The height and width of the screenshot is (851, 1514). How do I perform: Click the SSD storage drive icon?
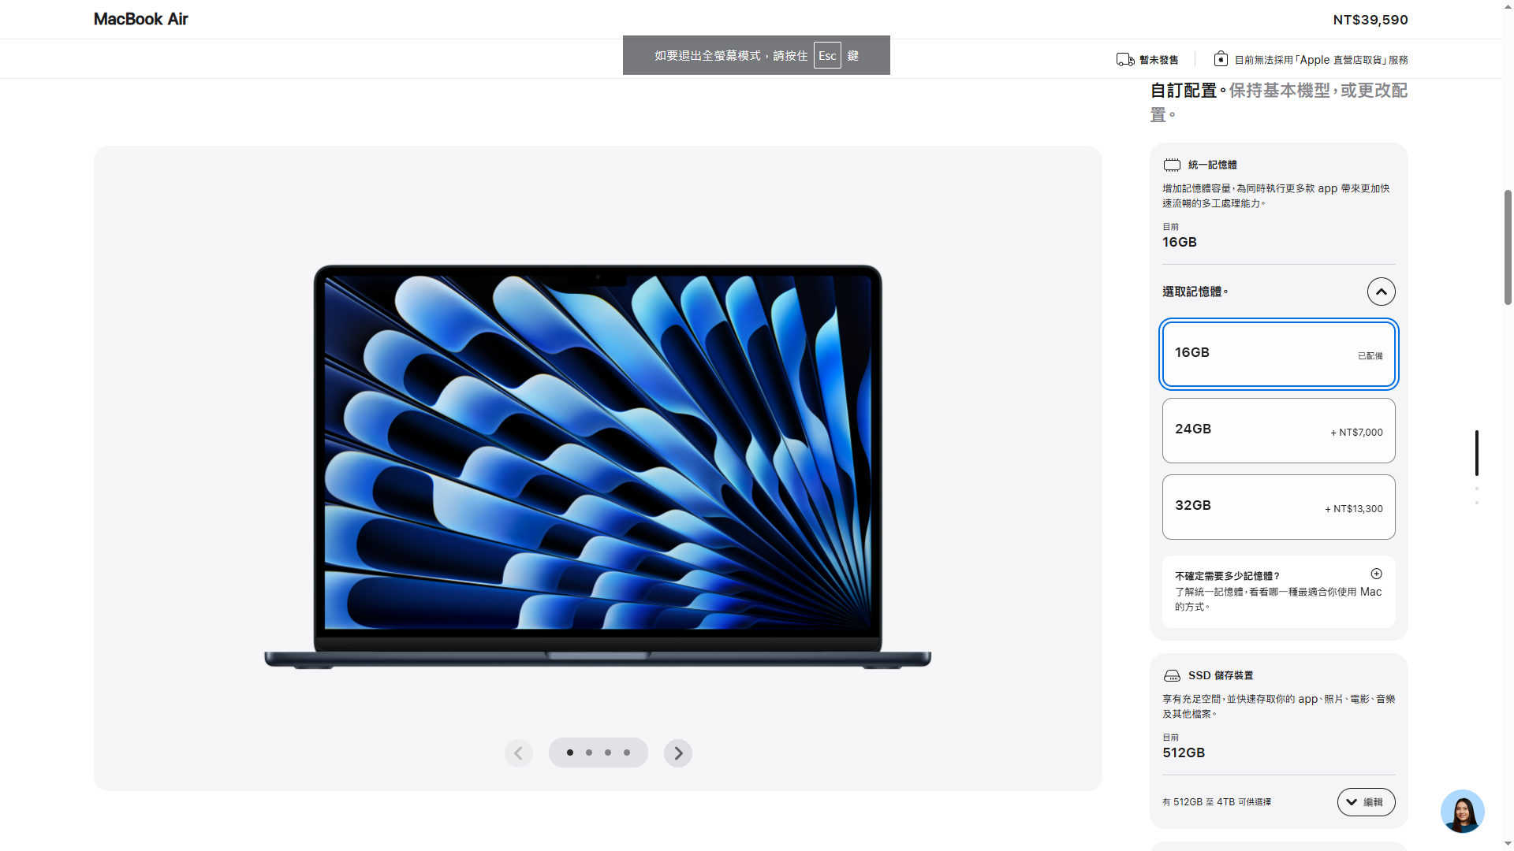tap(1172, 676)
